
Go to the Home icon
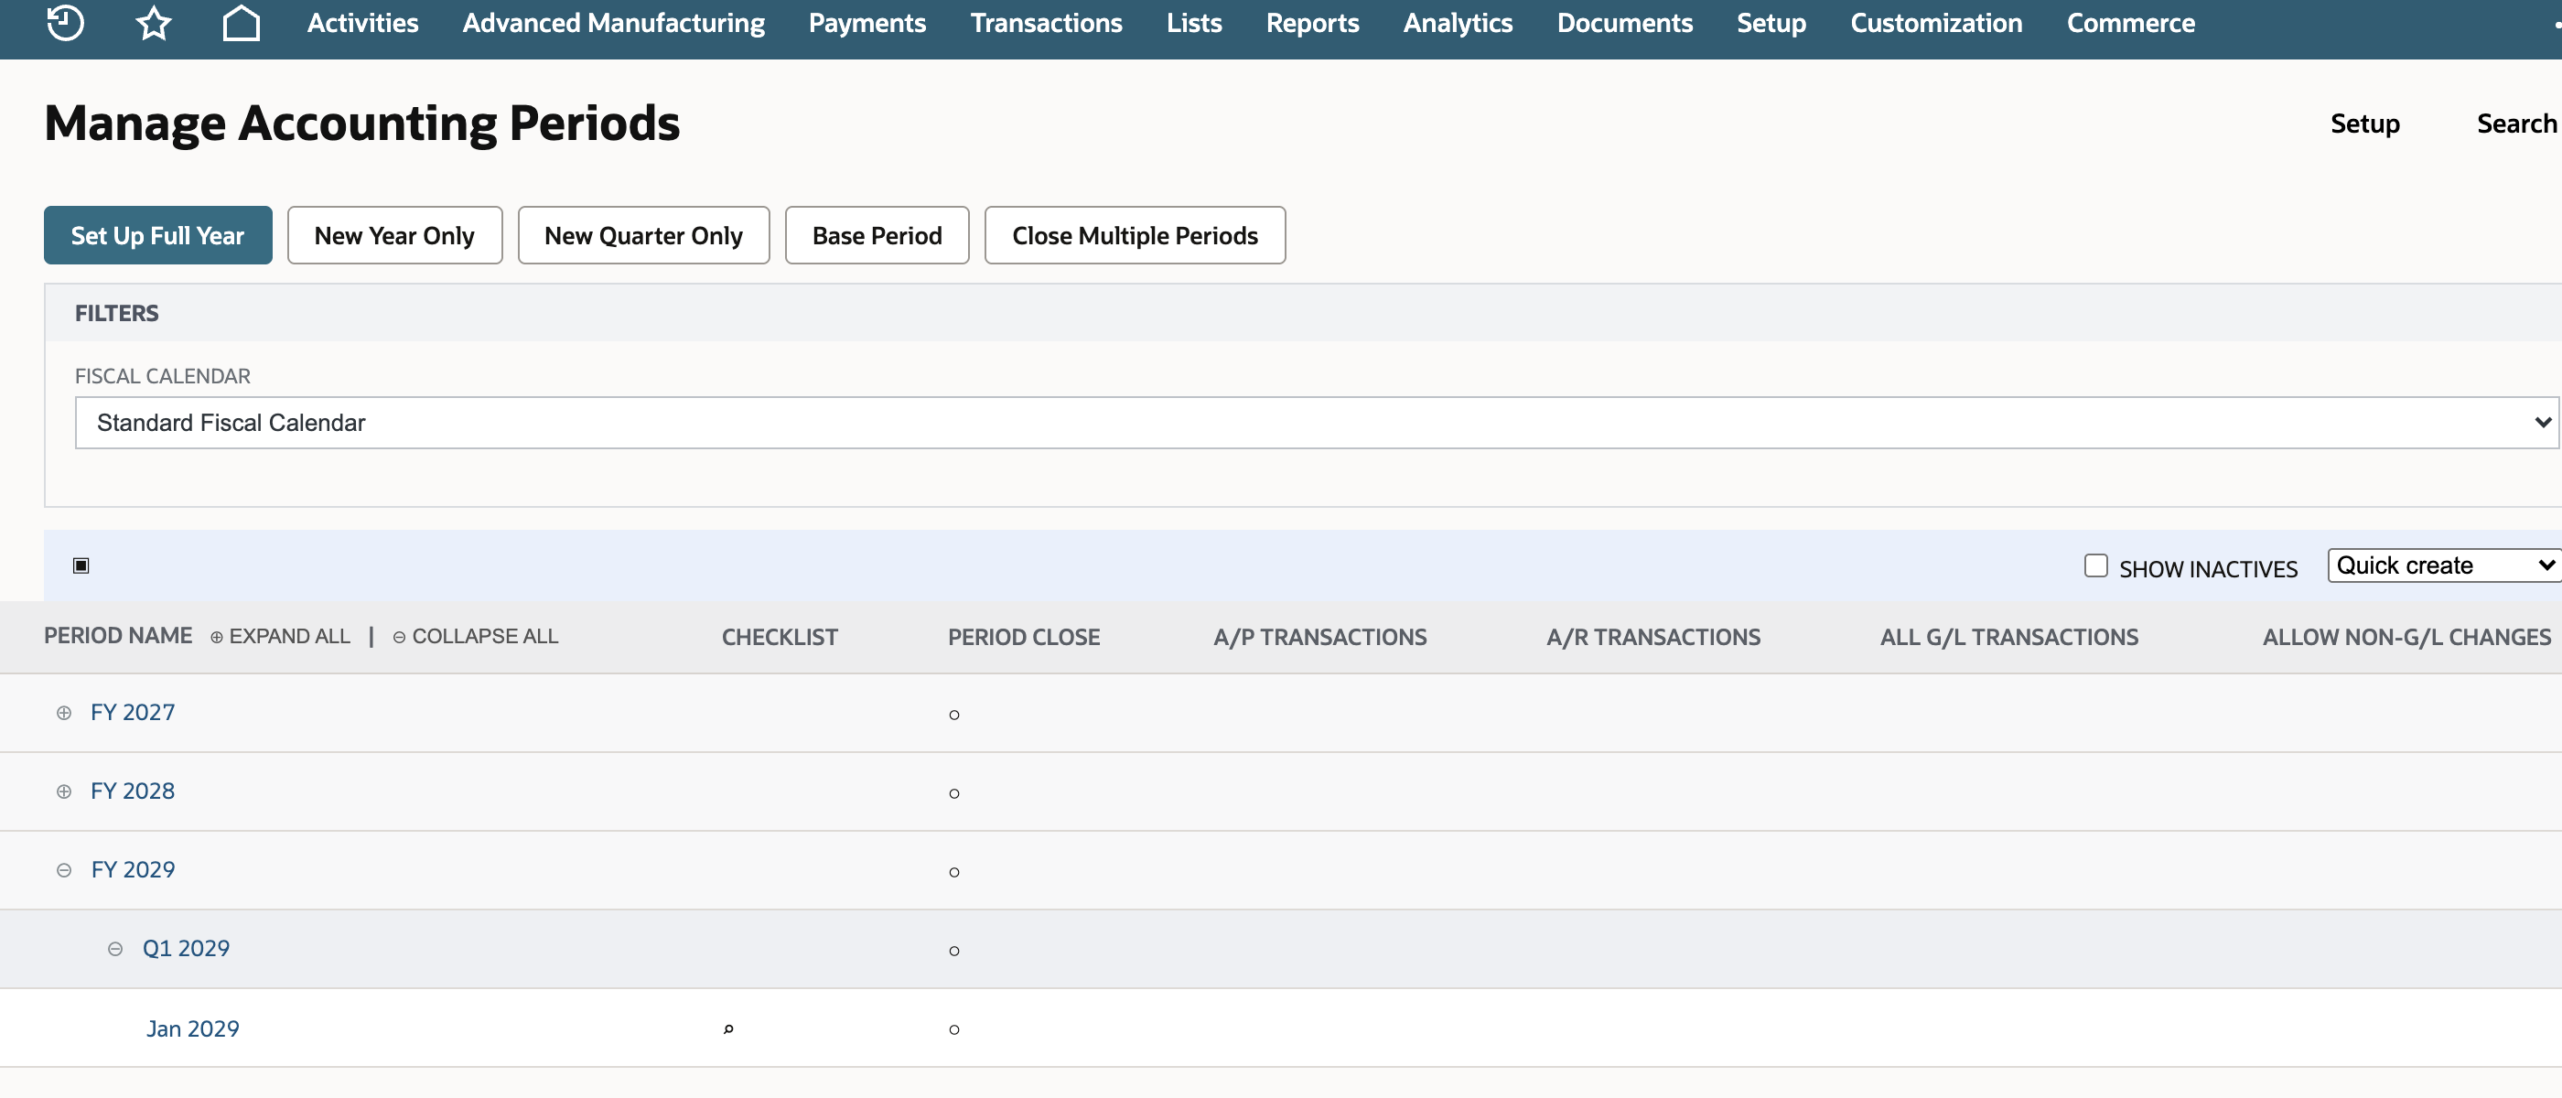tap(241, 22)
